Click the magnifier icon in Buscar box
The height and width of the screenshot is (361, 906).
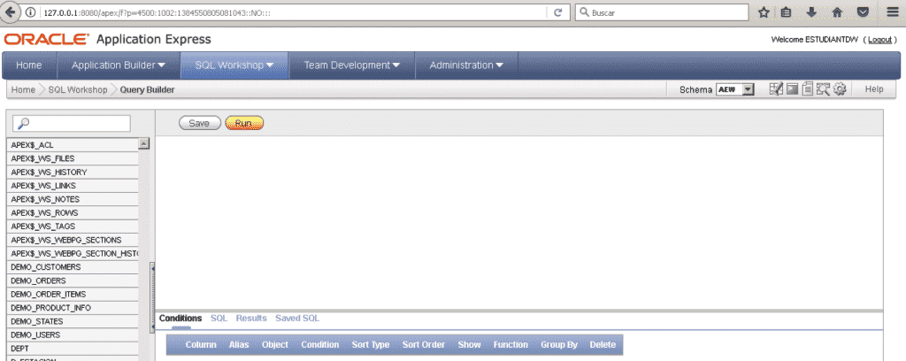point(584,12)
